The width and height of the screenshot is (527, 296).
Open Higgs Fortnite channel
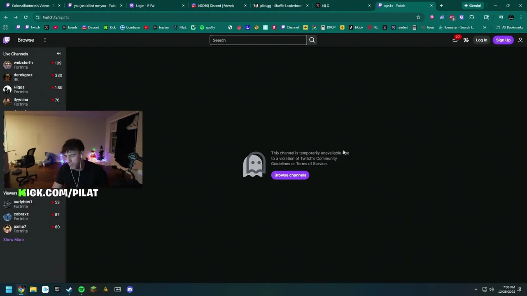(x=33, y=89)
